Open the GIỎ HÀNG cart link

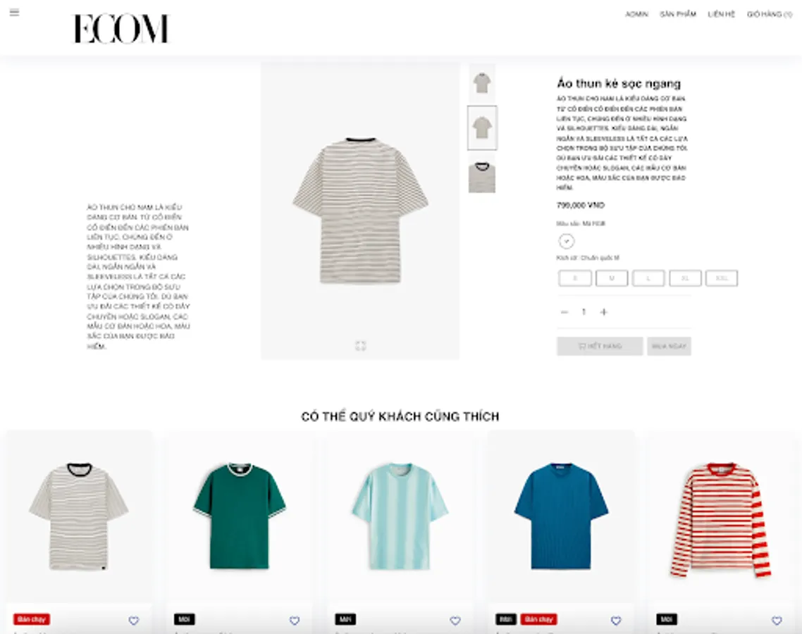770,14
